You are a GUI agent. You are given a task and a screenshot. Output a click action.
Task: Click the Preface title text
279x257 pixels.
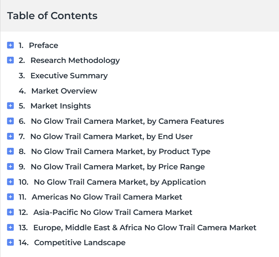(x=43, y=45)
